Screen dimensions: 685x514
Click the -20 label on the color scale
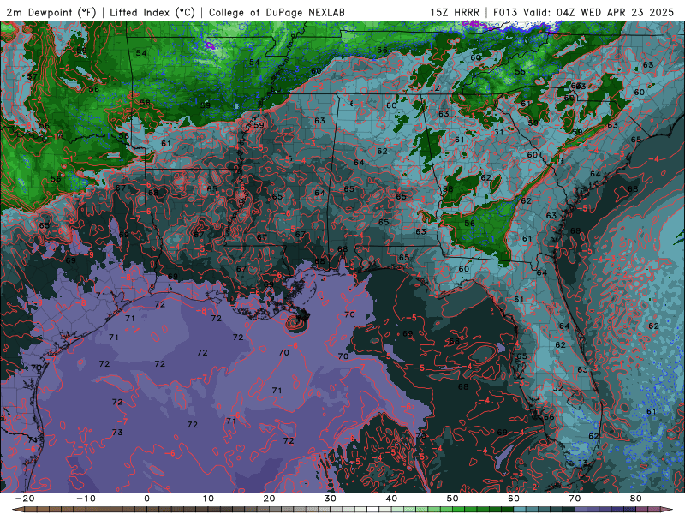(25, 499)
